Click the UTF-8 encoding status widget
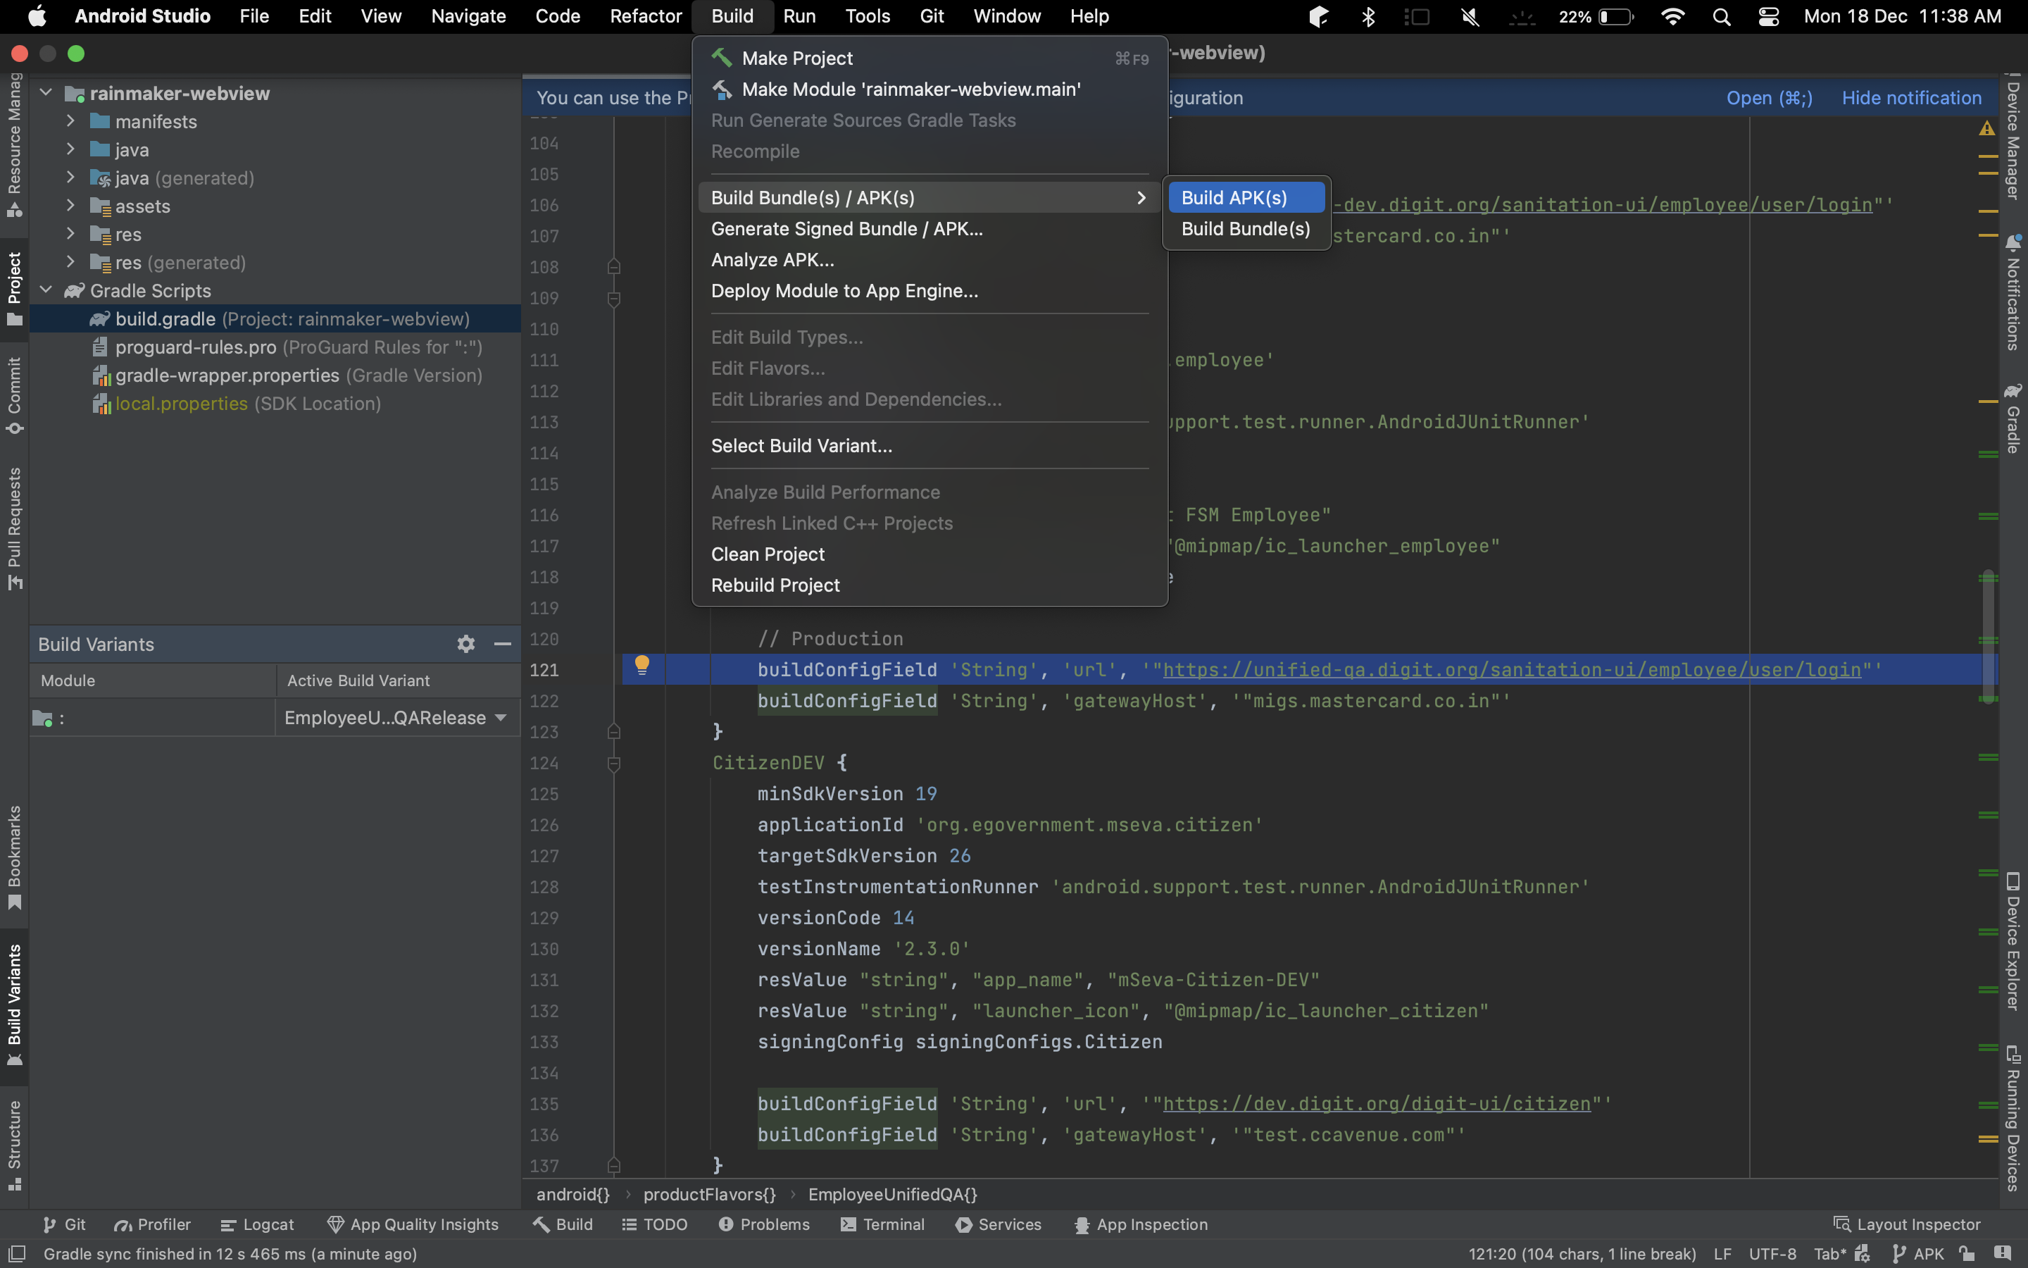This screenshot has width=2028, height=1268. coord(1772,1254)
